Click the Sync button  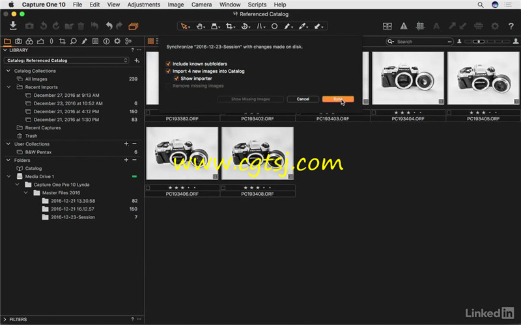(338, 99)
